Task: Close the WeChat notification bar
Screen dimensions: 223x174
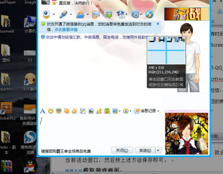Action: pyautogui.click(x=158, y=24)
